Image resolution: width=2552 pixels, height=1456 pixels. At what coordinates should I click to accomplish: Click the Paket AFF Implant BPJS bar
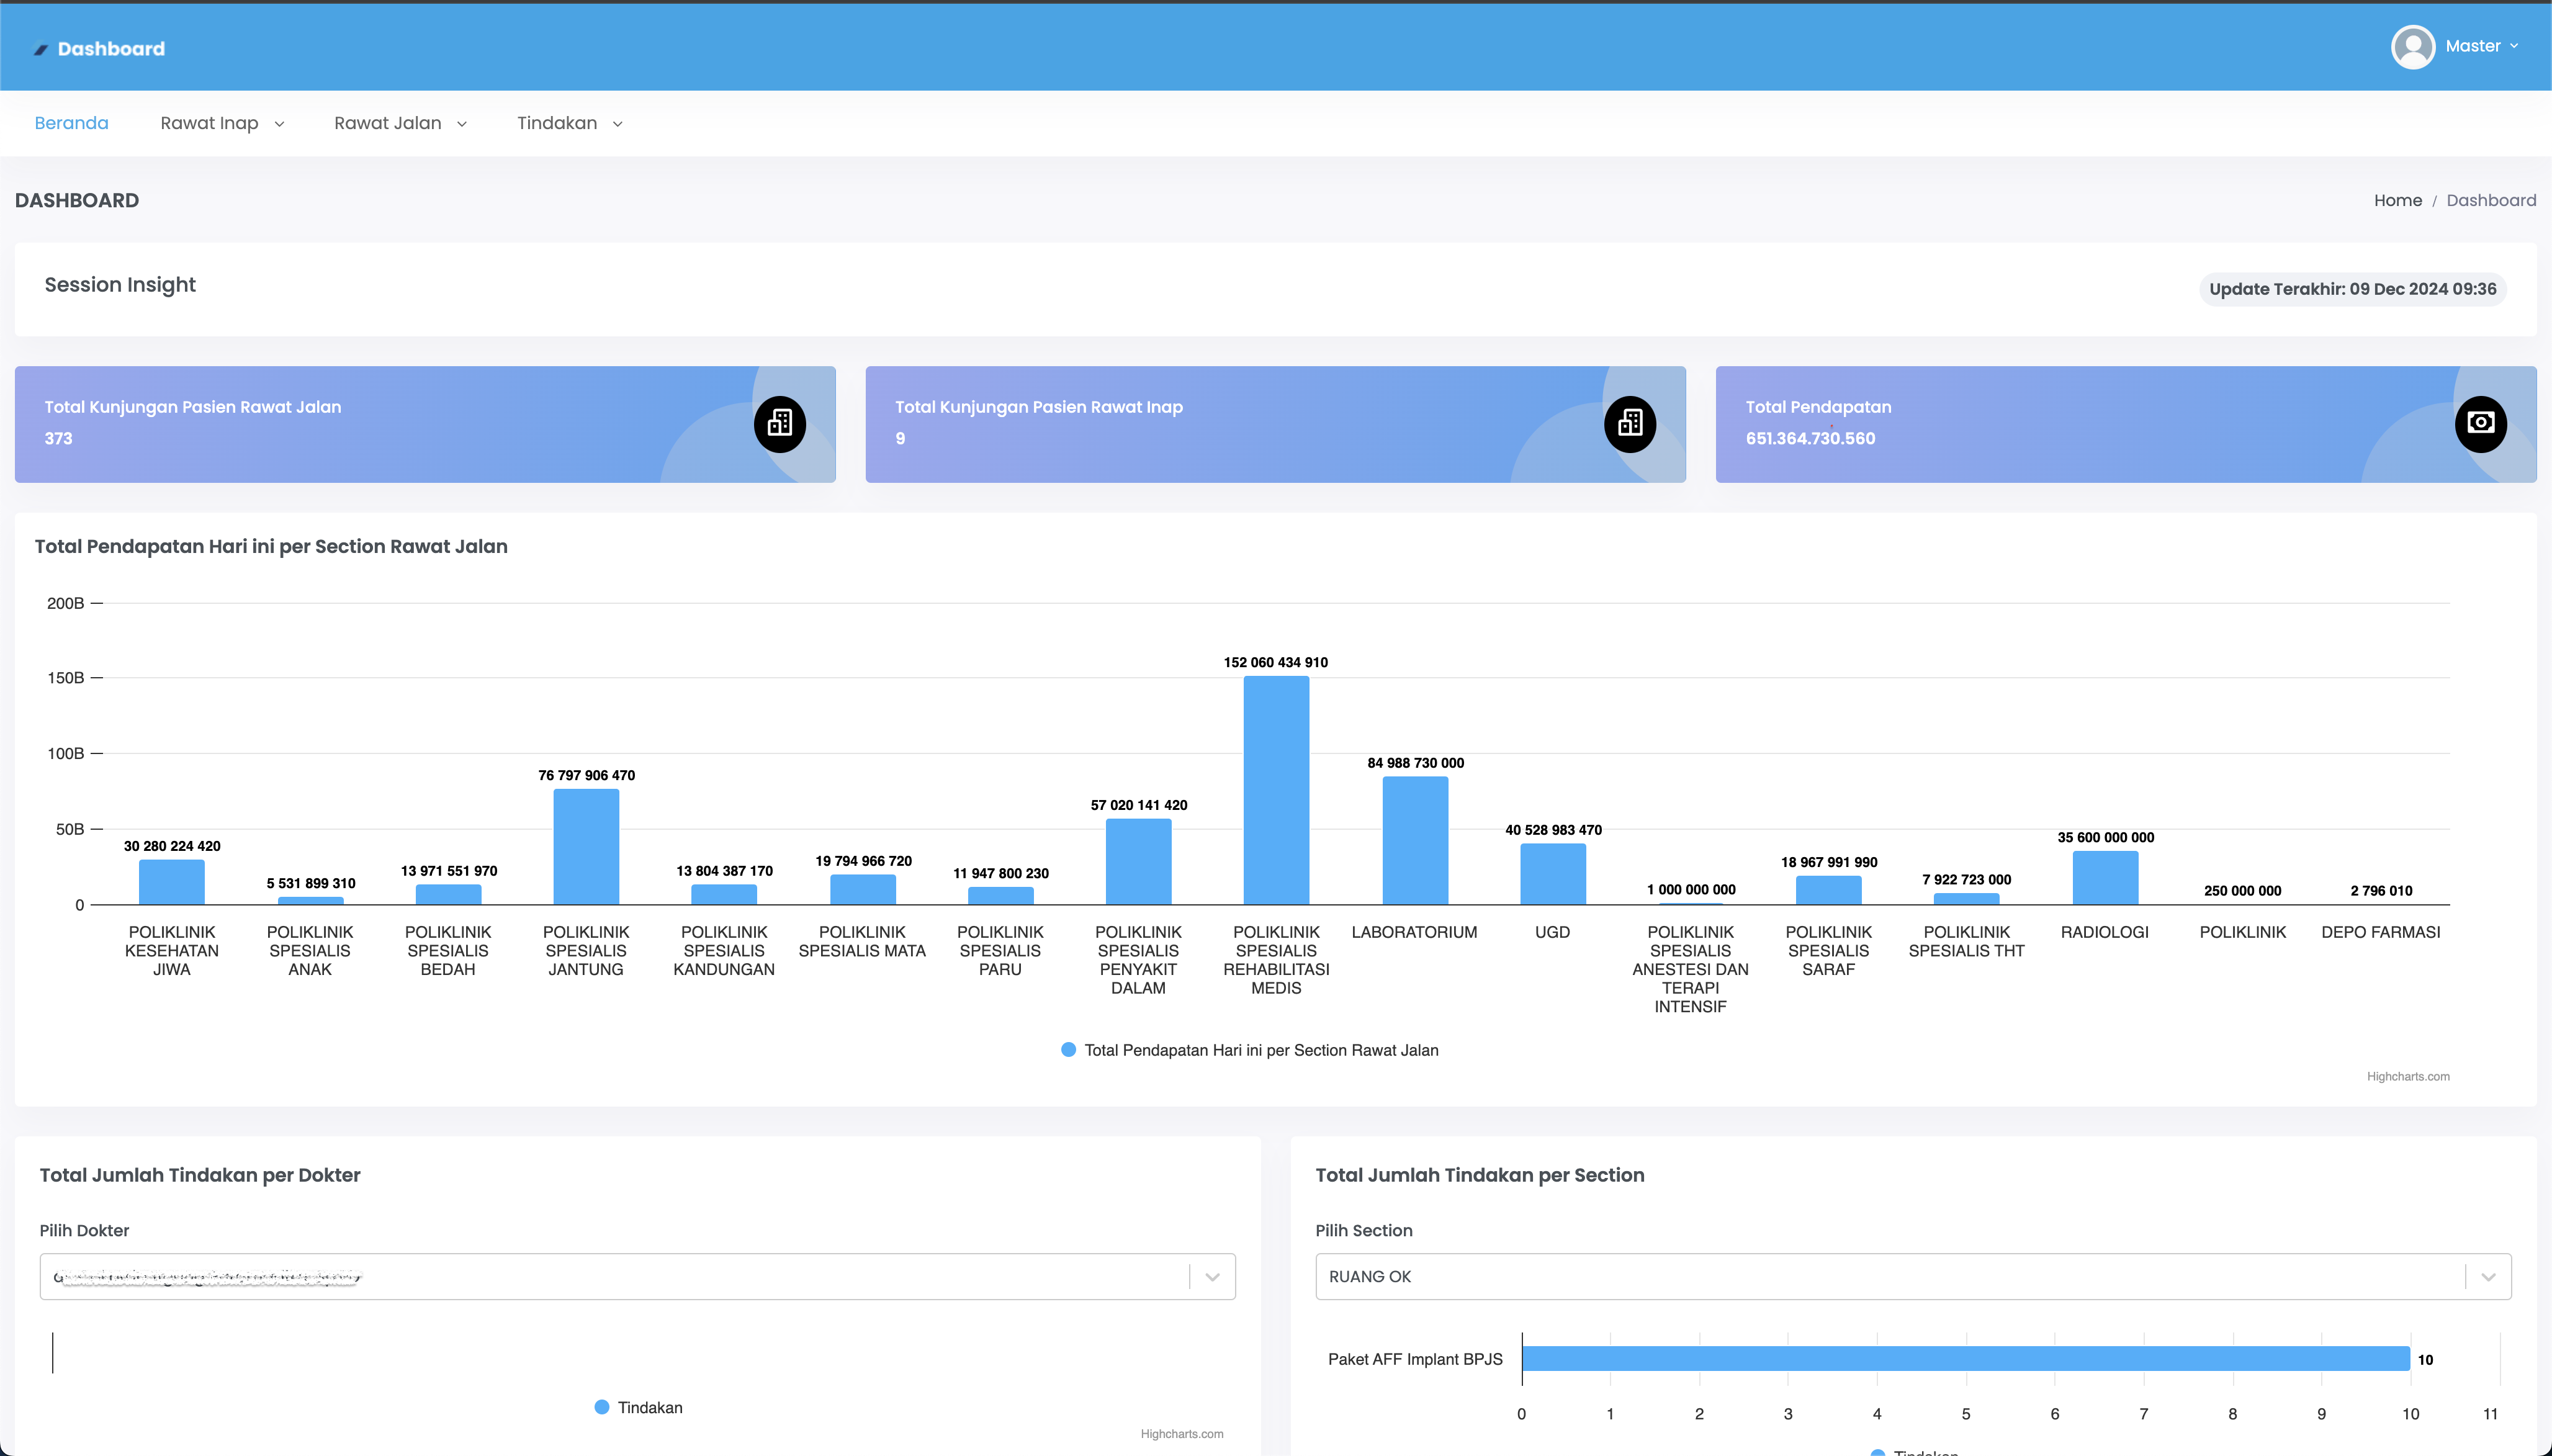pos(1965,1358)
